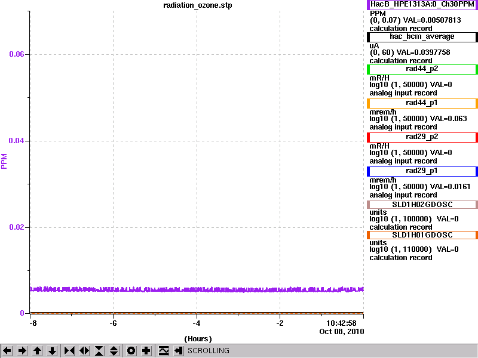Click the plus icon in the toolbar

(x=146, y=351)
